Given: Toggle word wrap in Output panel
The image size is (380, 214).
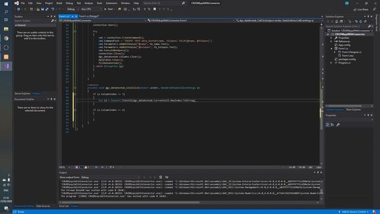Looking at the screenshot, I should click(166, 177).
